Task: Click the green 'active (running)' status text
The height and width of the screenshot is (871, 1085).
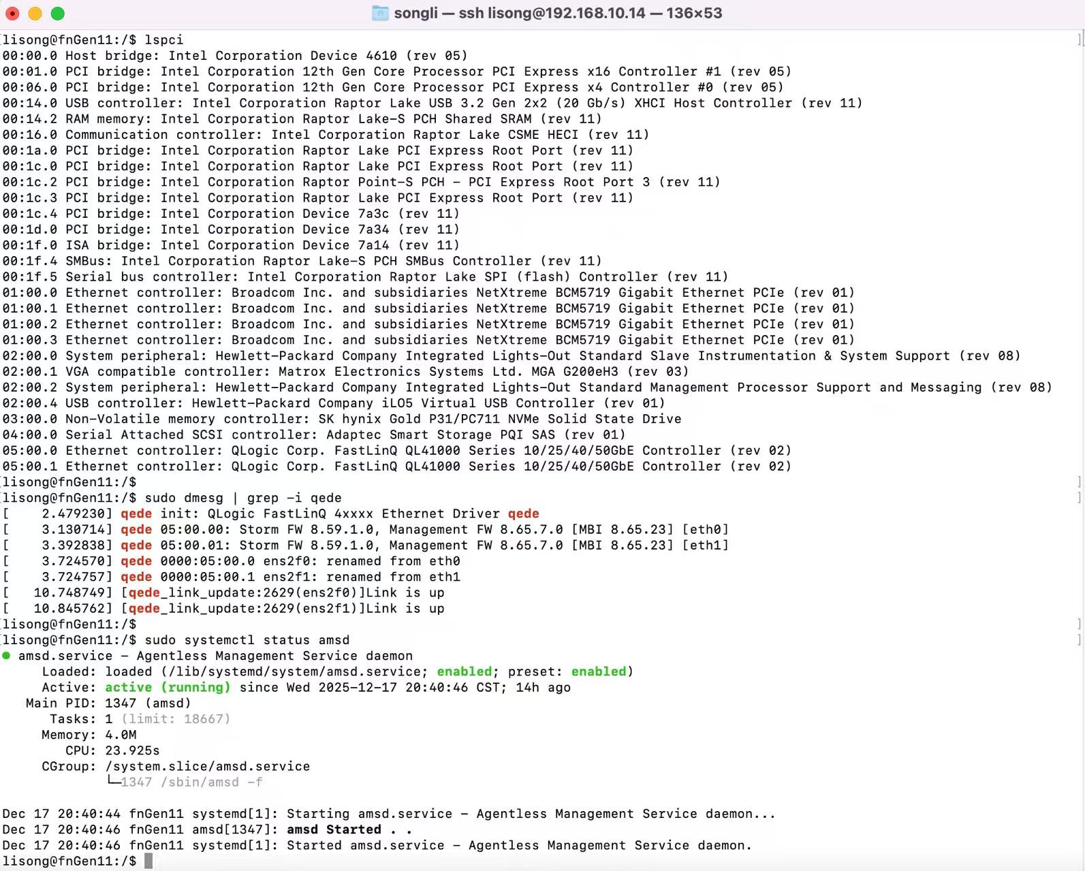Action: pos(168,688)
